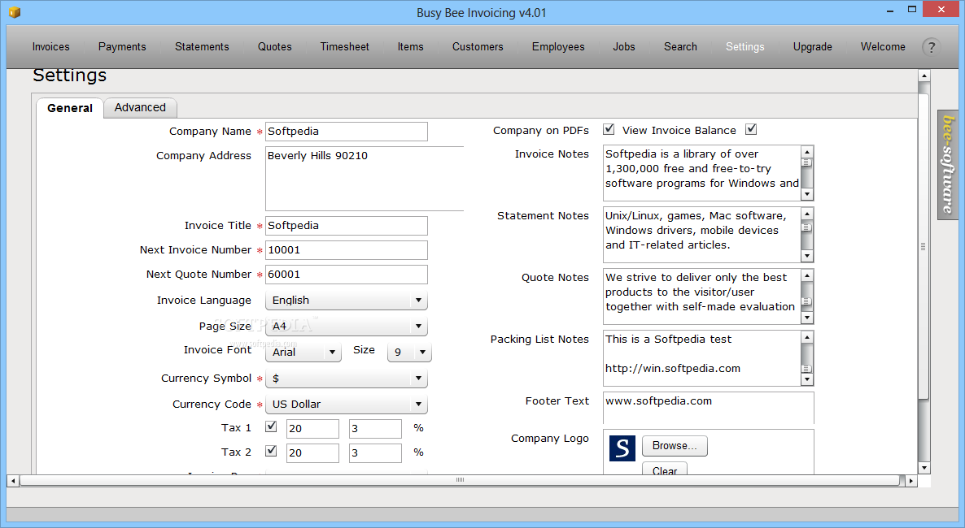
Task: Switch to the Advanced tab
Action: tap(140, 107)
